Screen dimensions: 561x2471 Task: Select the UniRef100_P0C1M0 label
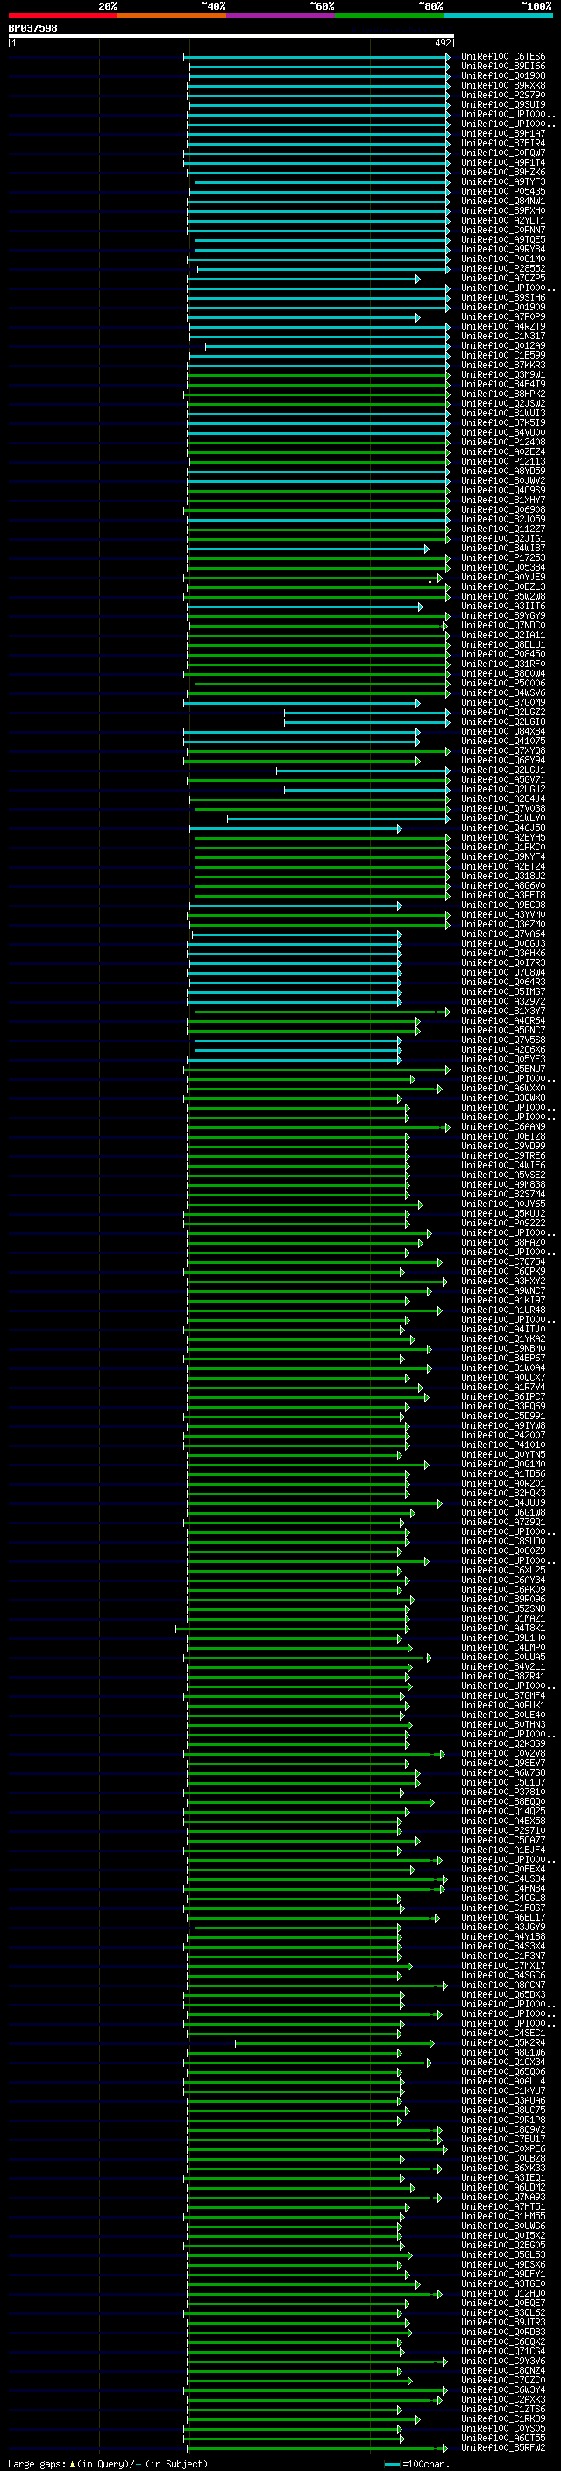[x=502, y=259]
